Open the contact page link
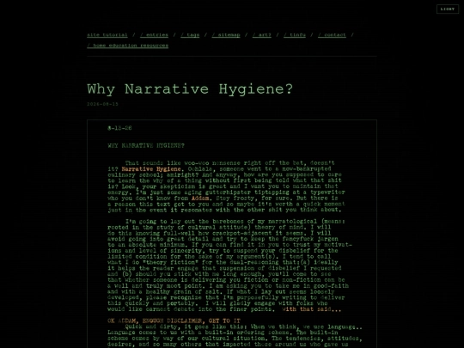464x348 pixels. pyautogui.click(x=332, y=35)
